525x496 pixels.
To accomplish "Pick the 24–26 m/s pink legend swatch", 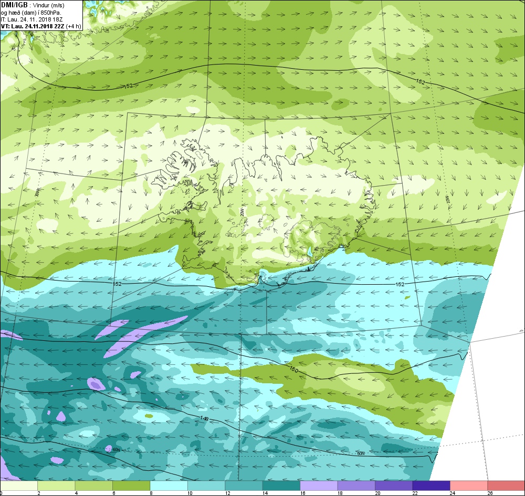I will 469,486.
